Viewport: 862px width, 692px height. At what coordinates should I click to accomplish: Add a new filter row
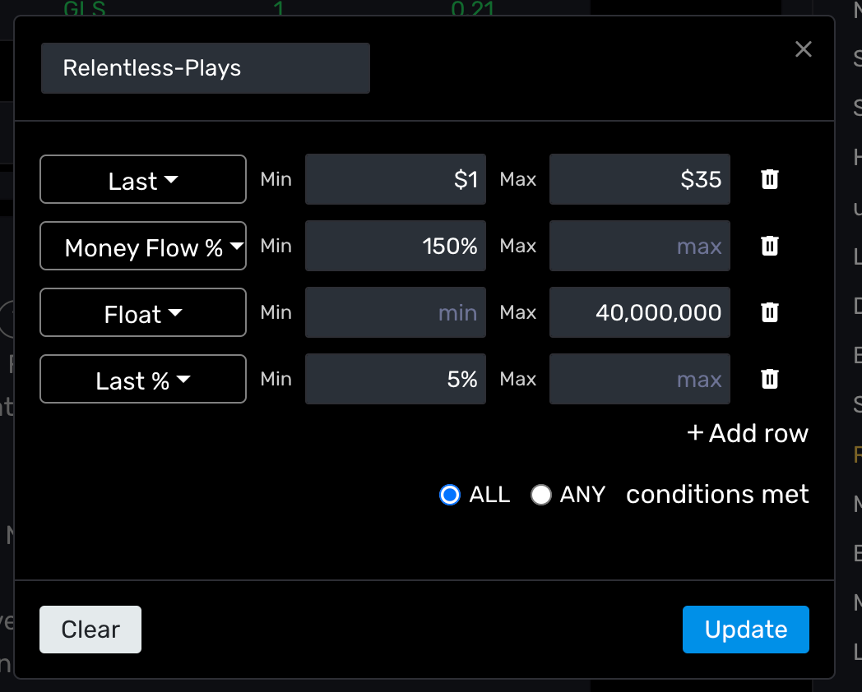pos(748,433)
